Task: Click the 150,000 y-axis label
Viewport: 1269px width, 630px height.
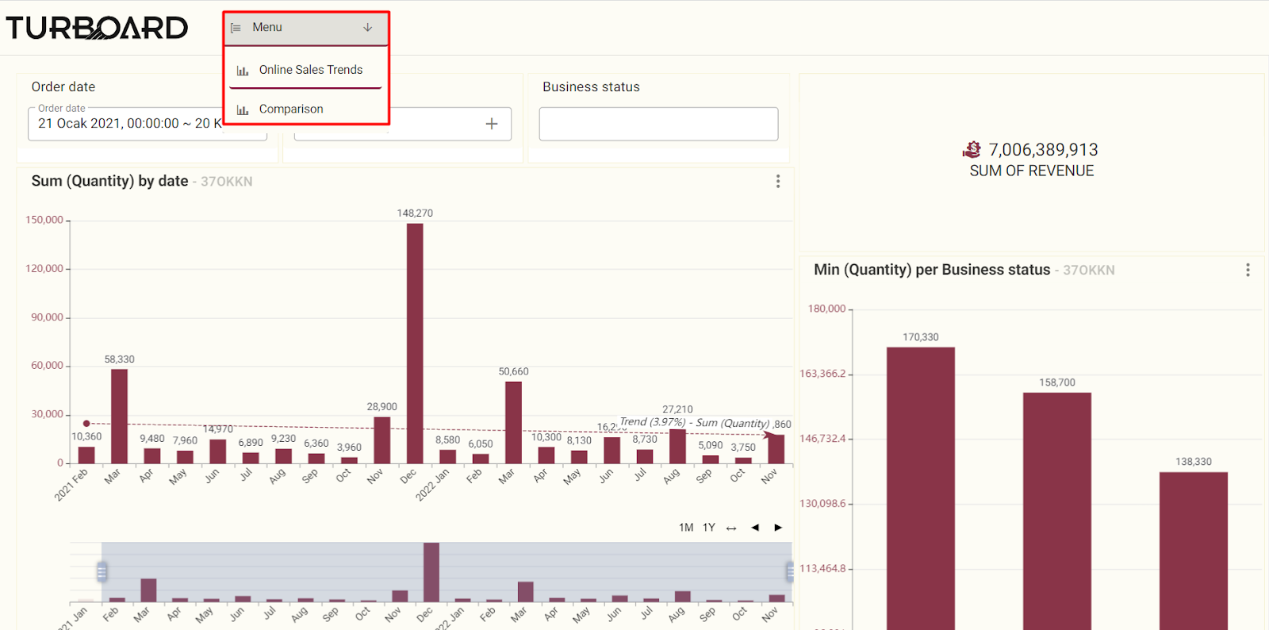Action: (x=44, y=220)
